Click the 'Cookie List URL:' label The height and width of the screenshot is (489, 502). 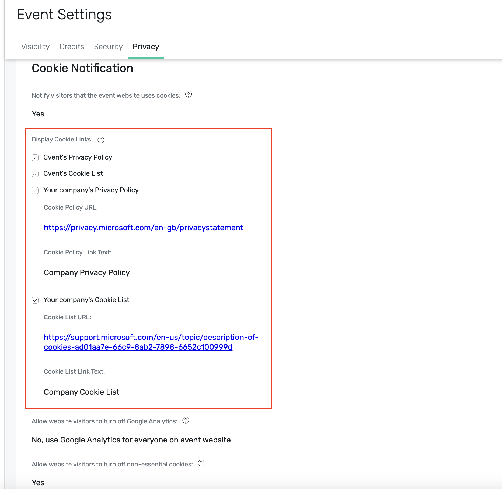coord(67,317)
